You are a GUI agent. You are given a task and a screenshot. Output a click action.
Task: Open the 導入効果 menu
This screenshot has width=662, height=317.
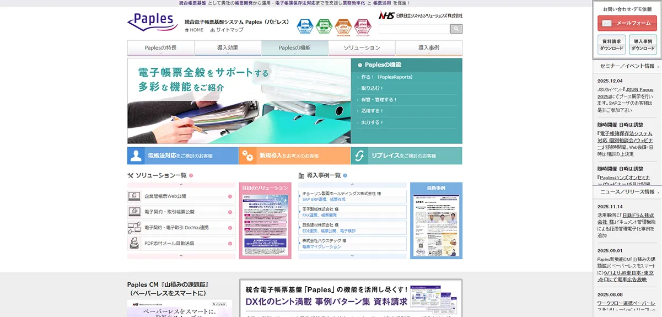coord(228,48)
